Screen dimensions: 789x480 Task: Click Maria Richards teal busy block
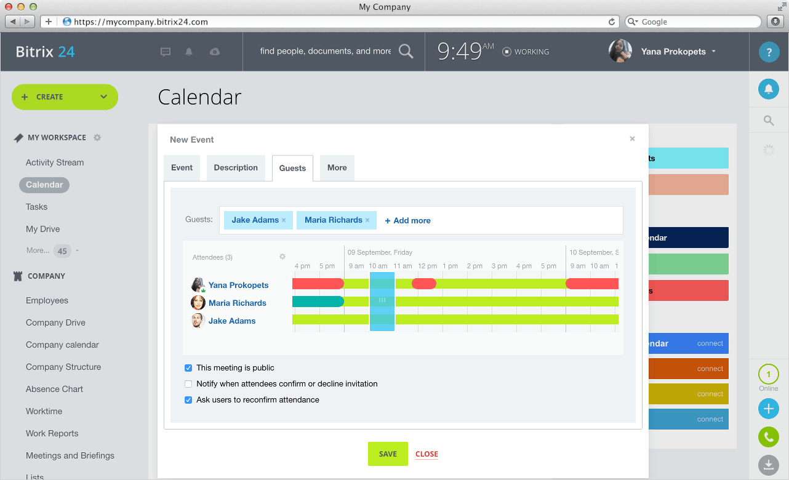[318, 302]
